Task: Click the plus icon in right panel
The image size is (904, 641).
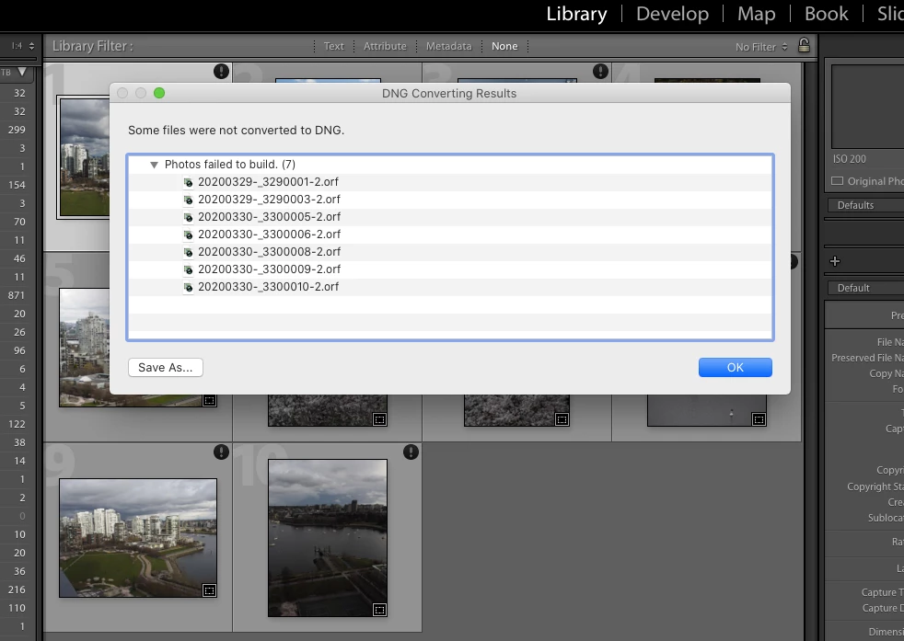Action: pos(835,261)
